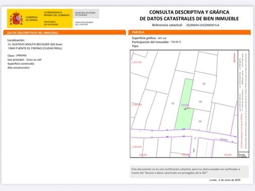Click the 'Superficie gráfica:' label
The width and height of the screenshot is (255, 191).
coord(144,38)
